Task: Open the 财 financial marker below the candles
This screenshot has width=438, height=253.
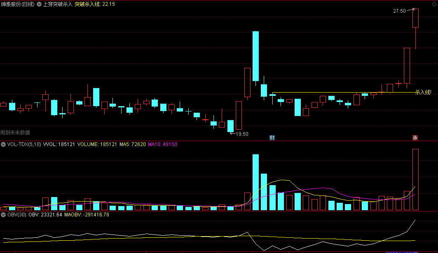Action: click(272, 137)
